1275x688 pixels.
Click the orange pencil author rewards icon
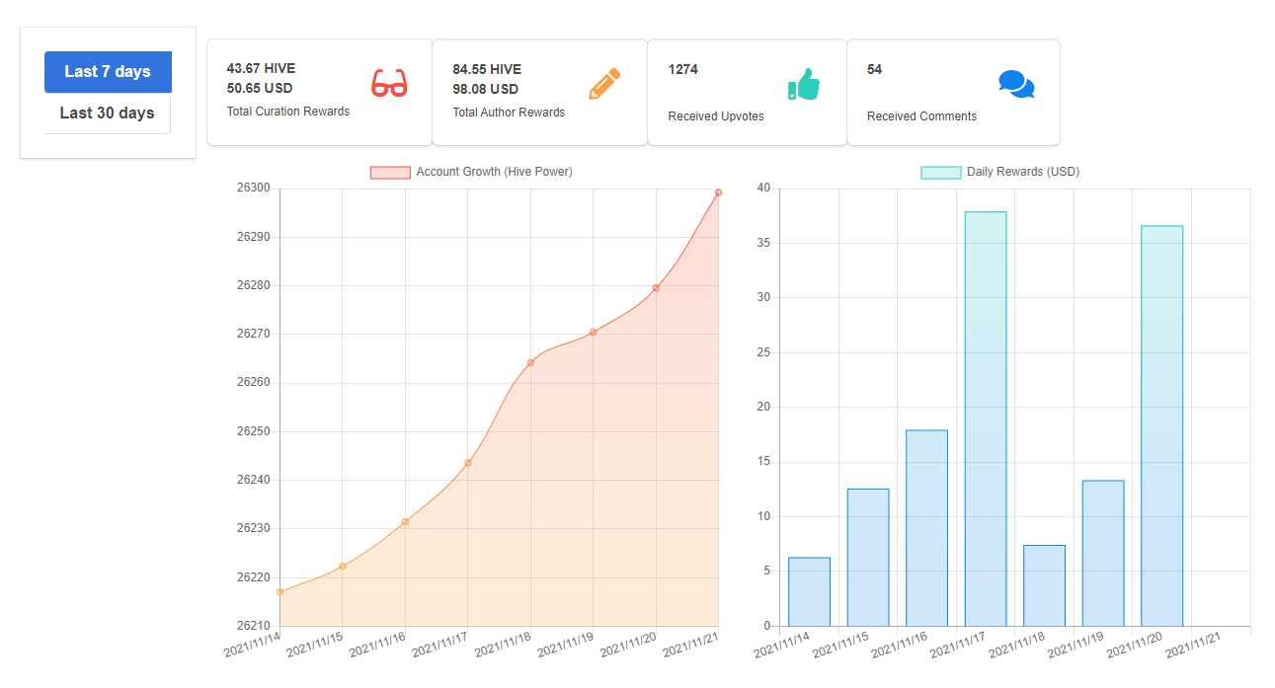coord(604,84)
